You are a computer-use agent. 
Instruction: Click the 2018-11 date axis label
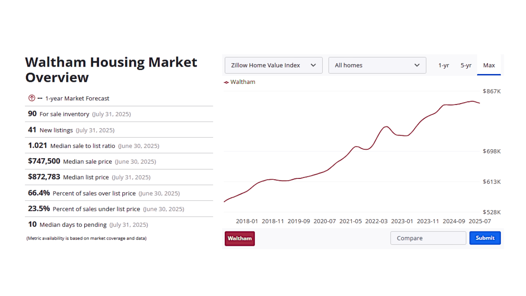[x=273, y=221]
